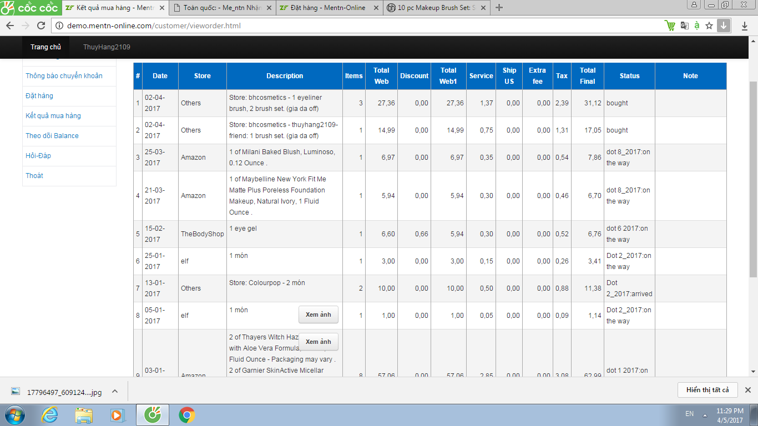Image resolution: width=758 pixels, height=426 pixels.
Task: Go to 'Trang chủ' in the top navigation
Action: pyautogui.click(x=46, y=47)
